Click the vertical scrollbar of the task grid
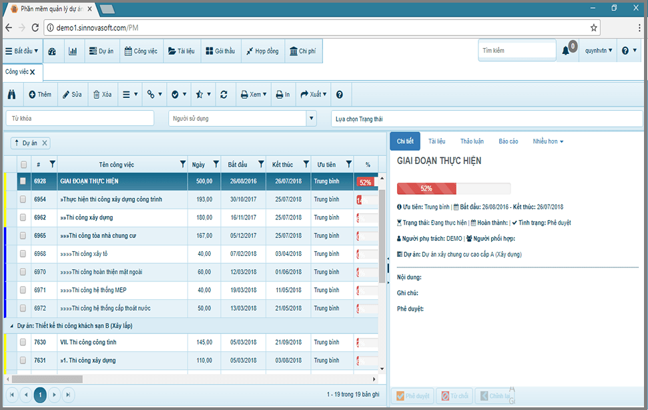This screenshot has height=410, width=648. point(382,235)
